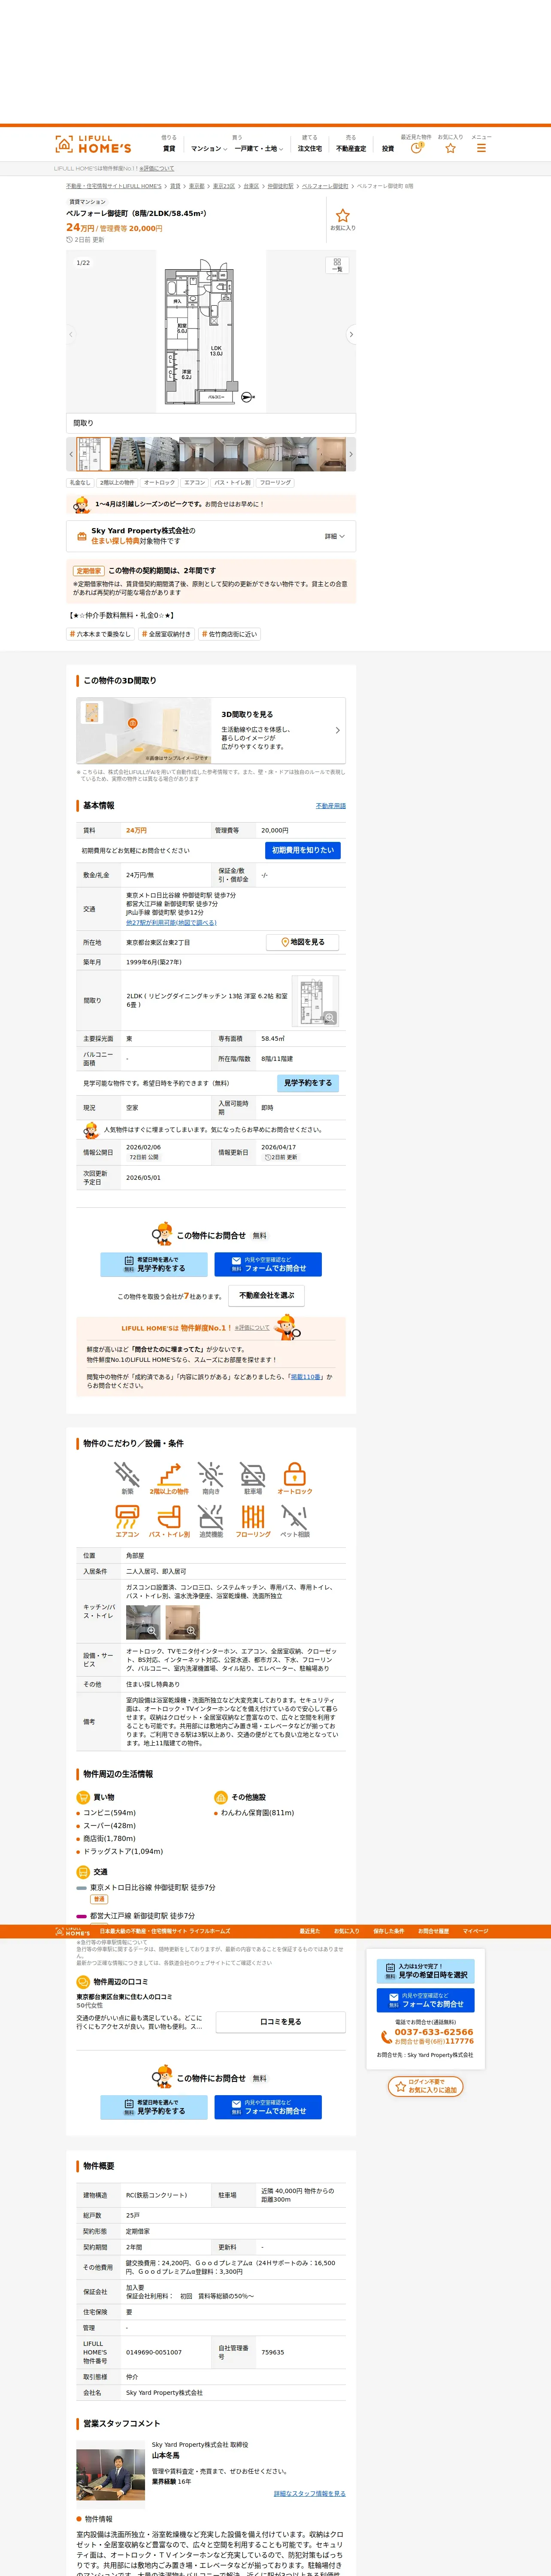Image resolution: width=551 pixels, height=2576 pixels.
Task: Click the 新築 feature icon
Action: [x=127, y=1478]
